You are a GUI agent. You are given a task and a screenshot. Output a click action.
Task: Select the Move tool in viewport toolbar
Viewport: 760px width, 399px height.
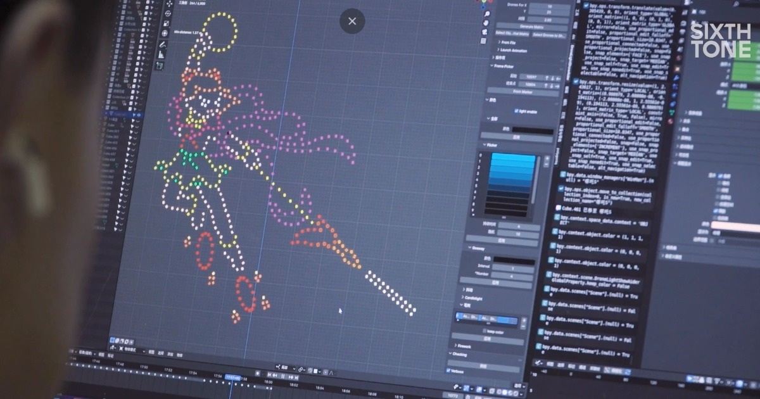pyautogui.click(x=170, y=3)
